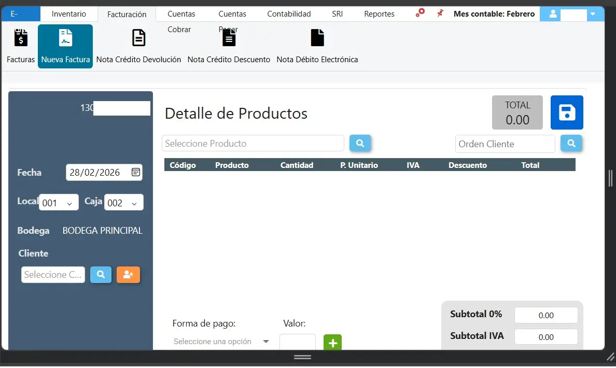
Task: Open Nota Débito Electrónica
Action: click(x=317, y=46)
